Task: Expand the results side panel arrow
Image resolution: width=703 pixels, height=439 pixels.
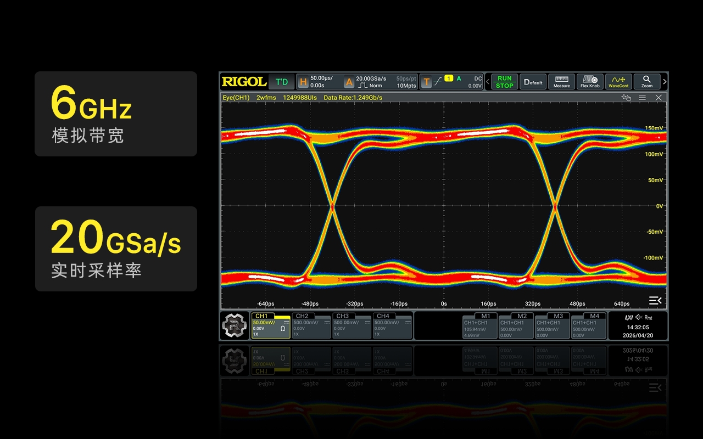Action: [x=655, y=300]
